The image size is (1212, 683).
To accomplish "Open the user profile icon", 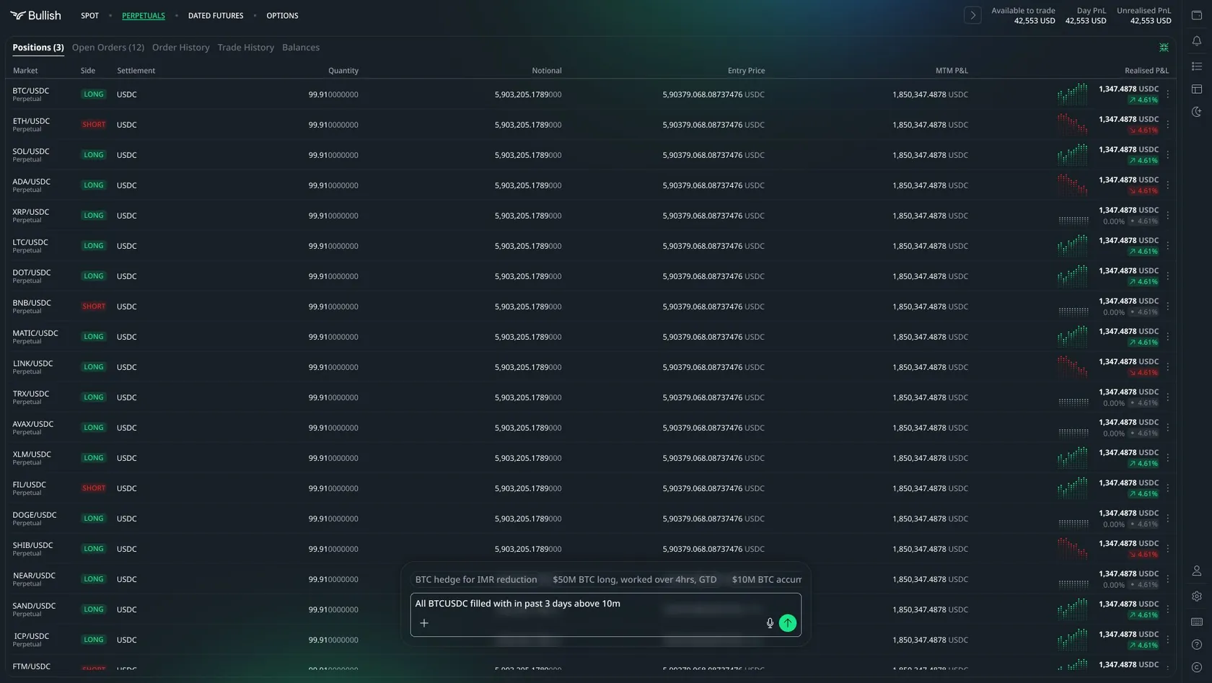I will coord(1197,570).
